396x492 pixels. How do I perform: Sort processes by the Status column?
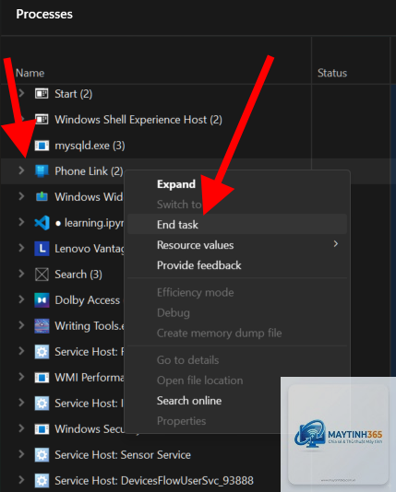tap(332, 73)
